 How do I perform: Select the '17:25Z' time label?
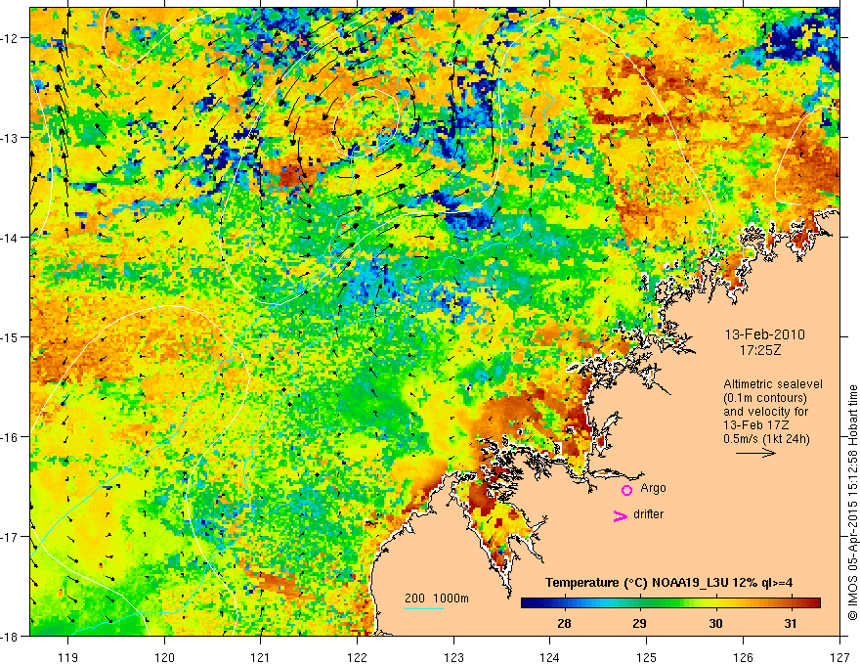[760, 350]
